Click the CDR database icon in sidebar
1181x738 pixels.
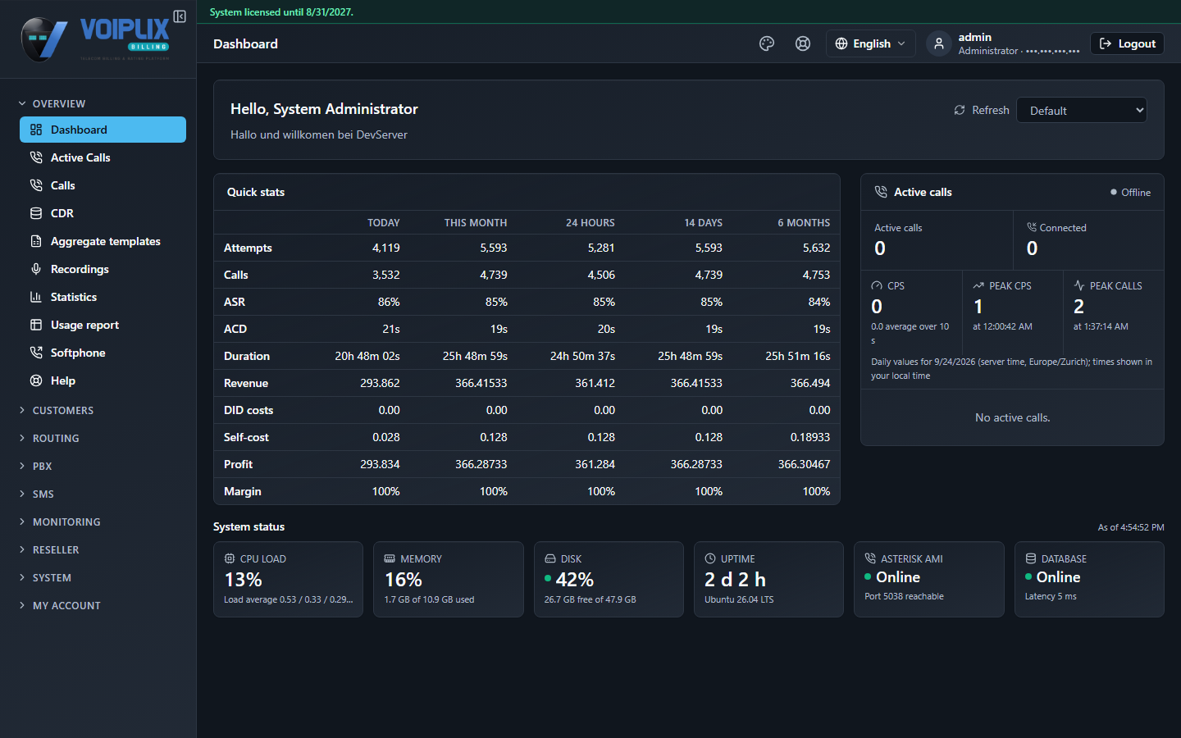coord(36,213)
